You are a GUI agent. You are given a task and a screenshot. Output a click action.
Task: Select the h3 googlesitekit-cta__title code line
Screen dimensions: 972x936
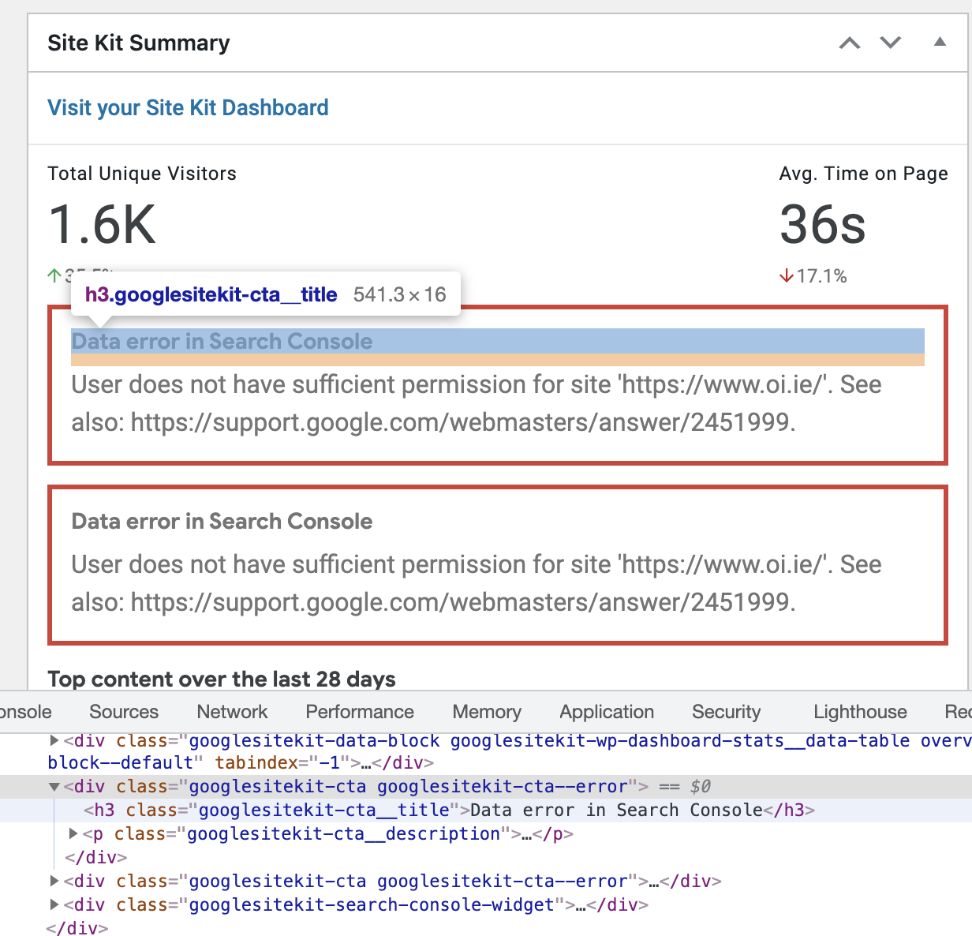tap(450, 810)
